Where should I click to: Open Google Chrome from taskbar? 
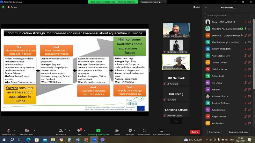(x=86, y=140)
